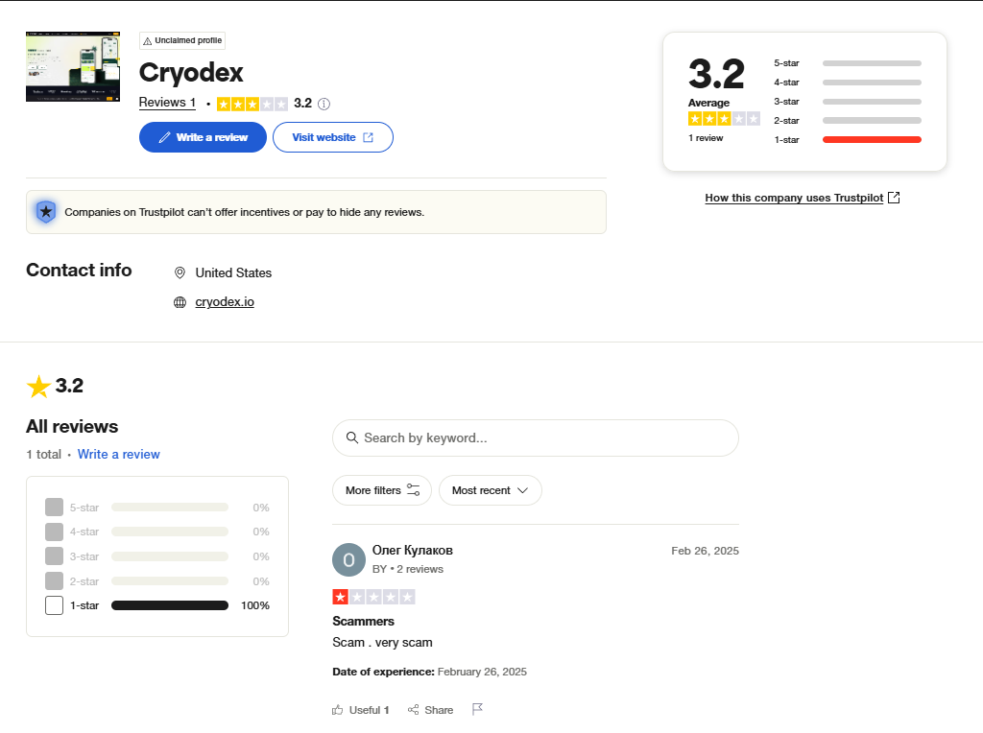Check the 3-star filter checkbox
This screenshot has height=733, width=983.
point(54,556)
